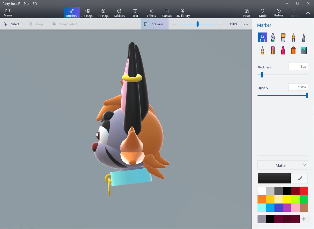Open the Effects tab

coord(151,13)
